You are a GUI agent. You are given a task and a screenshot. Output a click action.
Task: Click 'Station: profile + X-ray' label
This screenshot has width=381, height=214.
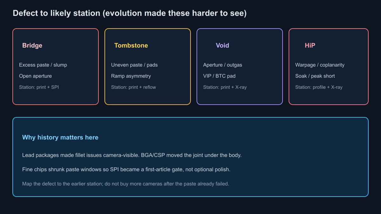pyautogui.click(x=319, y=87)
